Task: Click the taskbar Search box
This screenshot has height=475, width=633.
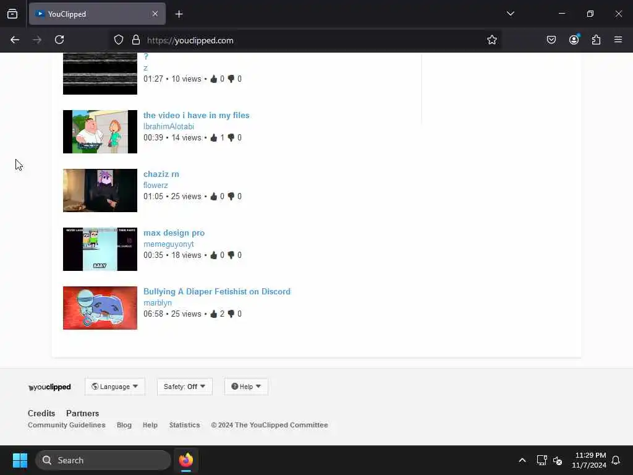Action: point(103,460)
